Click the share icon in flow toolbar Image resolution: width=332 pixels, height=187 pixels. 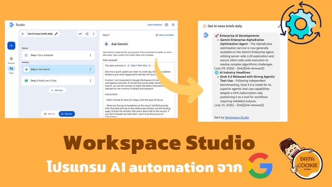[x=87, y=34]
